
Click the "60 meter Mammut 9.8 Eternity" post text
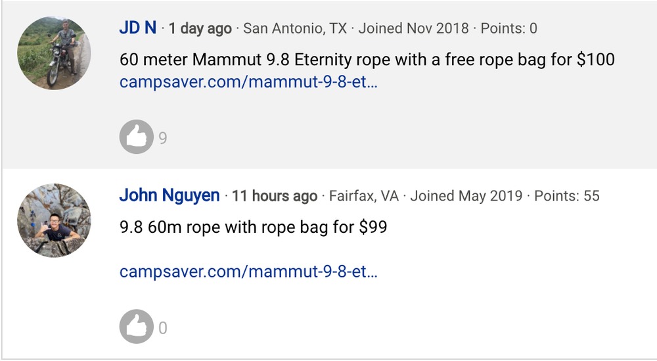pyautogui.click(x=367, y=60)
